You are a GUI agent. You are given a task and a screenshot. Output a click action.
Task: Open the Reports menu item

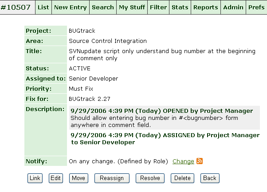pos(206,7)
